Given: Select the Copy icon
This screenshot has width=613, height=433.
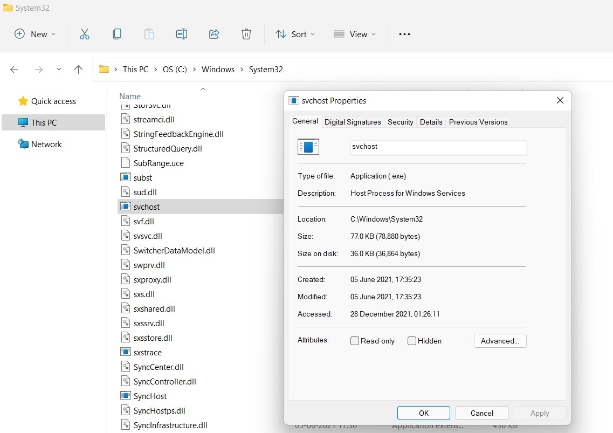Looking at the screenshot, I should pyautogui.click(x=116, y=34).
